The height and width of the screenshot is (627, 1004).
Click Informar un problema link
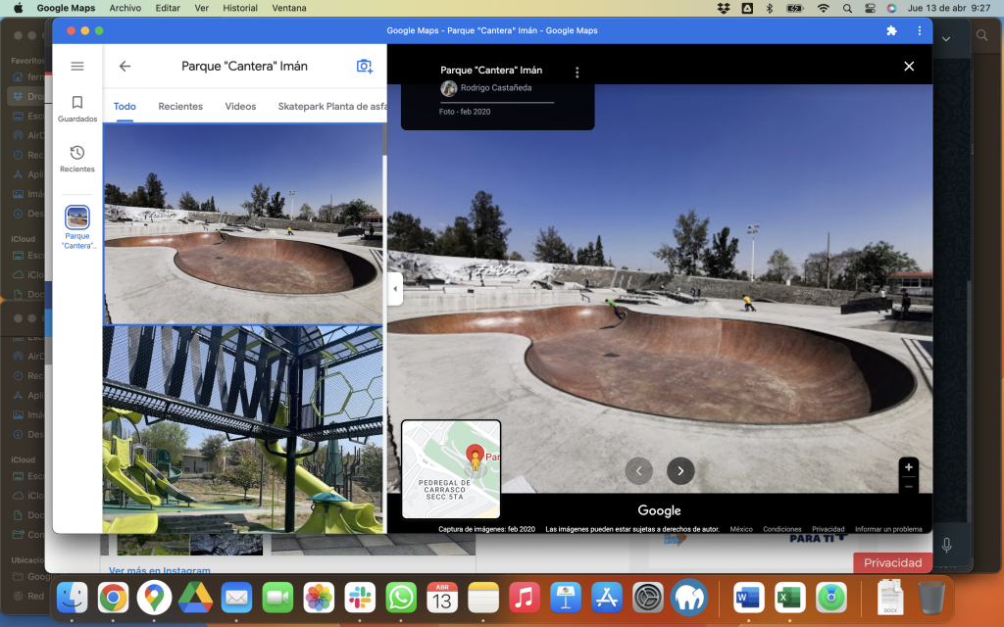[888, 529]
